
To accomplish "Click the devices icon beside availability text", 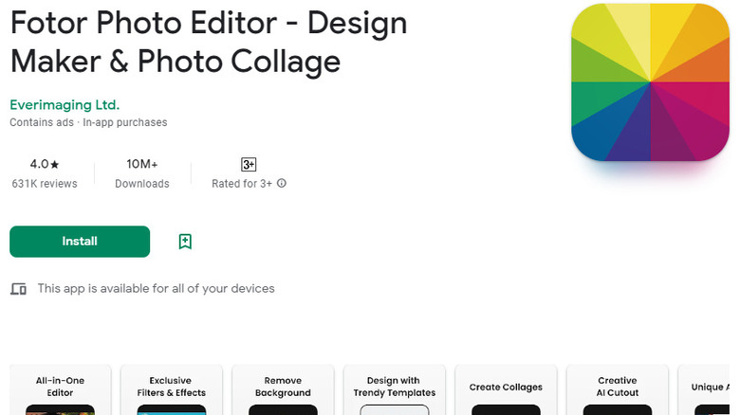I will [x=18, y=288].
